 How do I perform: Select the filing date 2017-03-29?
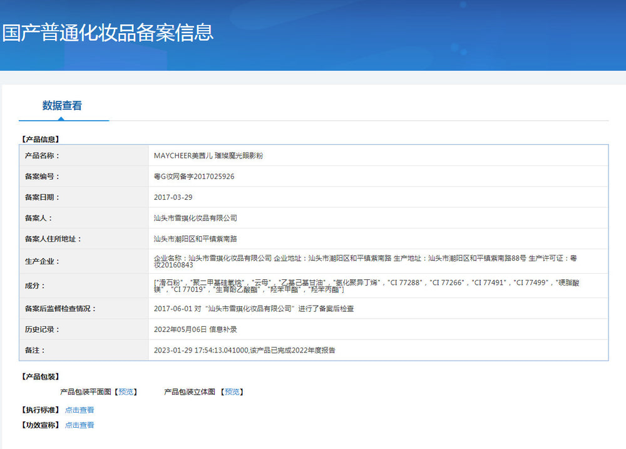[173, 197]
